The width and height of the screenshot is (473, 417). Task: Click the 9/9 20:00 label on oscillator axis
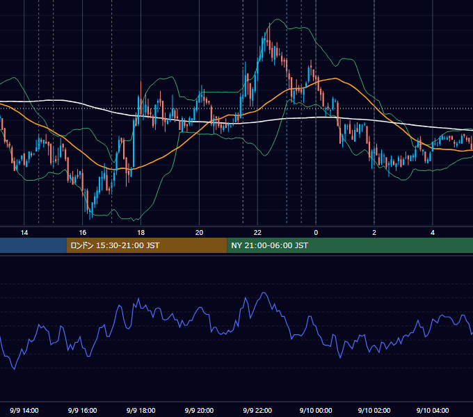[199, 410]
